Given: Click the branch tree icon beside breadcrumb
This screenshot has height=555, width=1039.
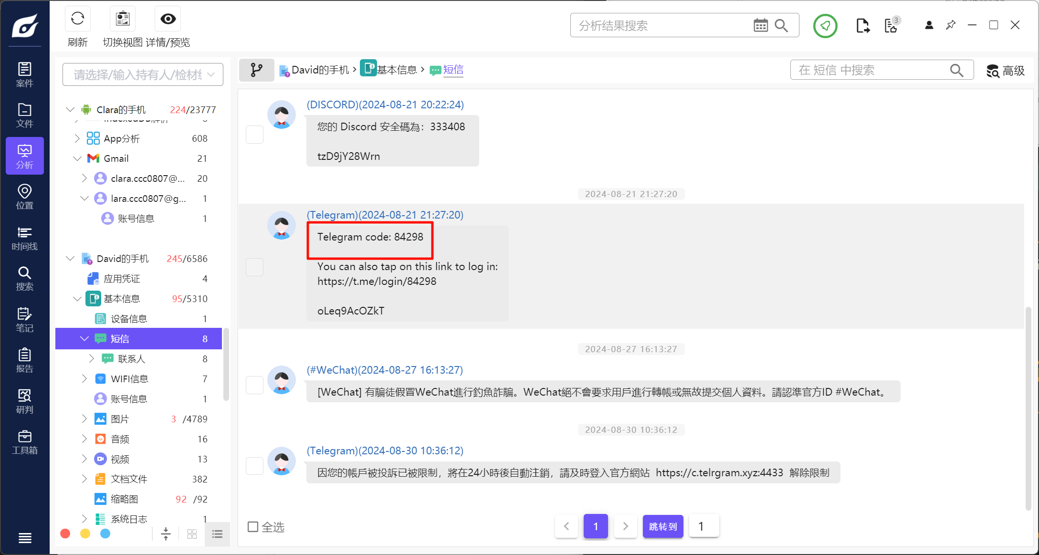Looking at the screenshot, I should coord(256,70).
